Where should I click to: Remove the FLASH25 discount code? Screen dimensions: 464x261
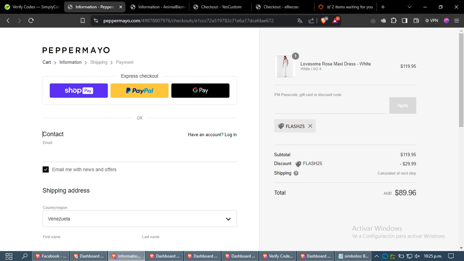pyautogui.click(x=310, y=126)
